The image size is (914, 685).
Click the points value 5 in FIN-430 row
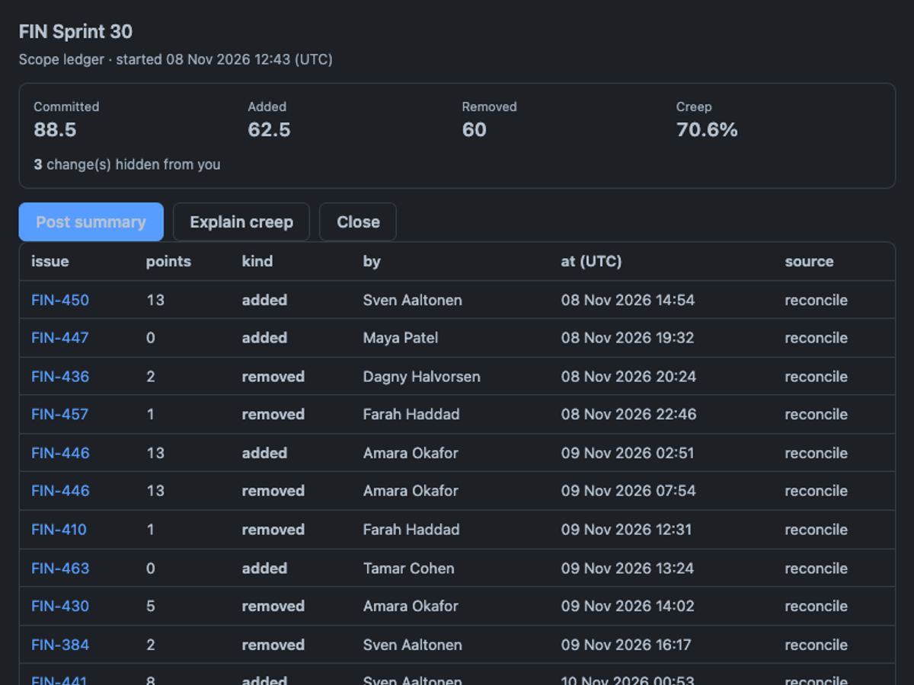151,607
